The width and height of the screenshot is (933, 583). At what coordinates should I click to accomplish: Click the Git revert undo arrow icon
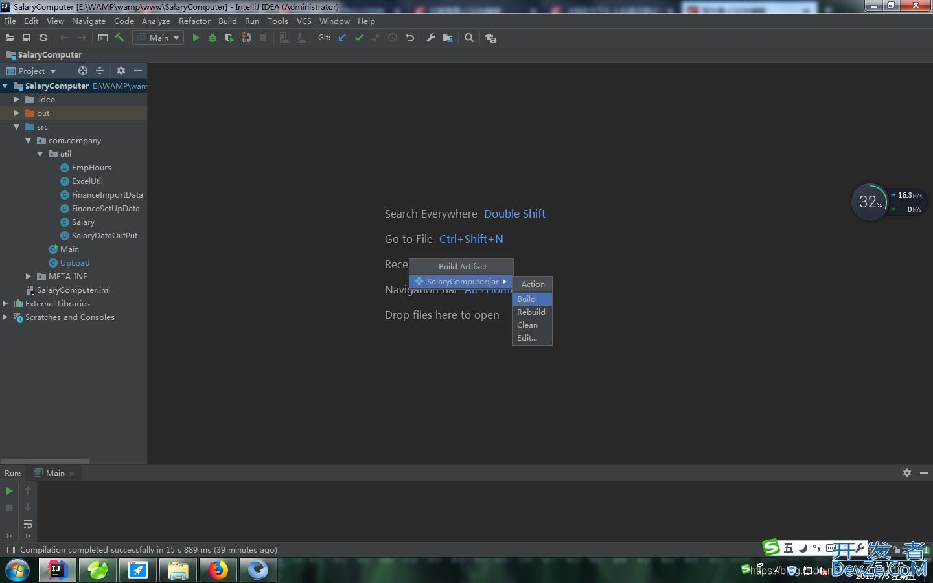point(409,38)
